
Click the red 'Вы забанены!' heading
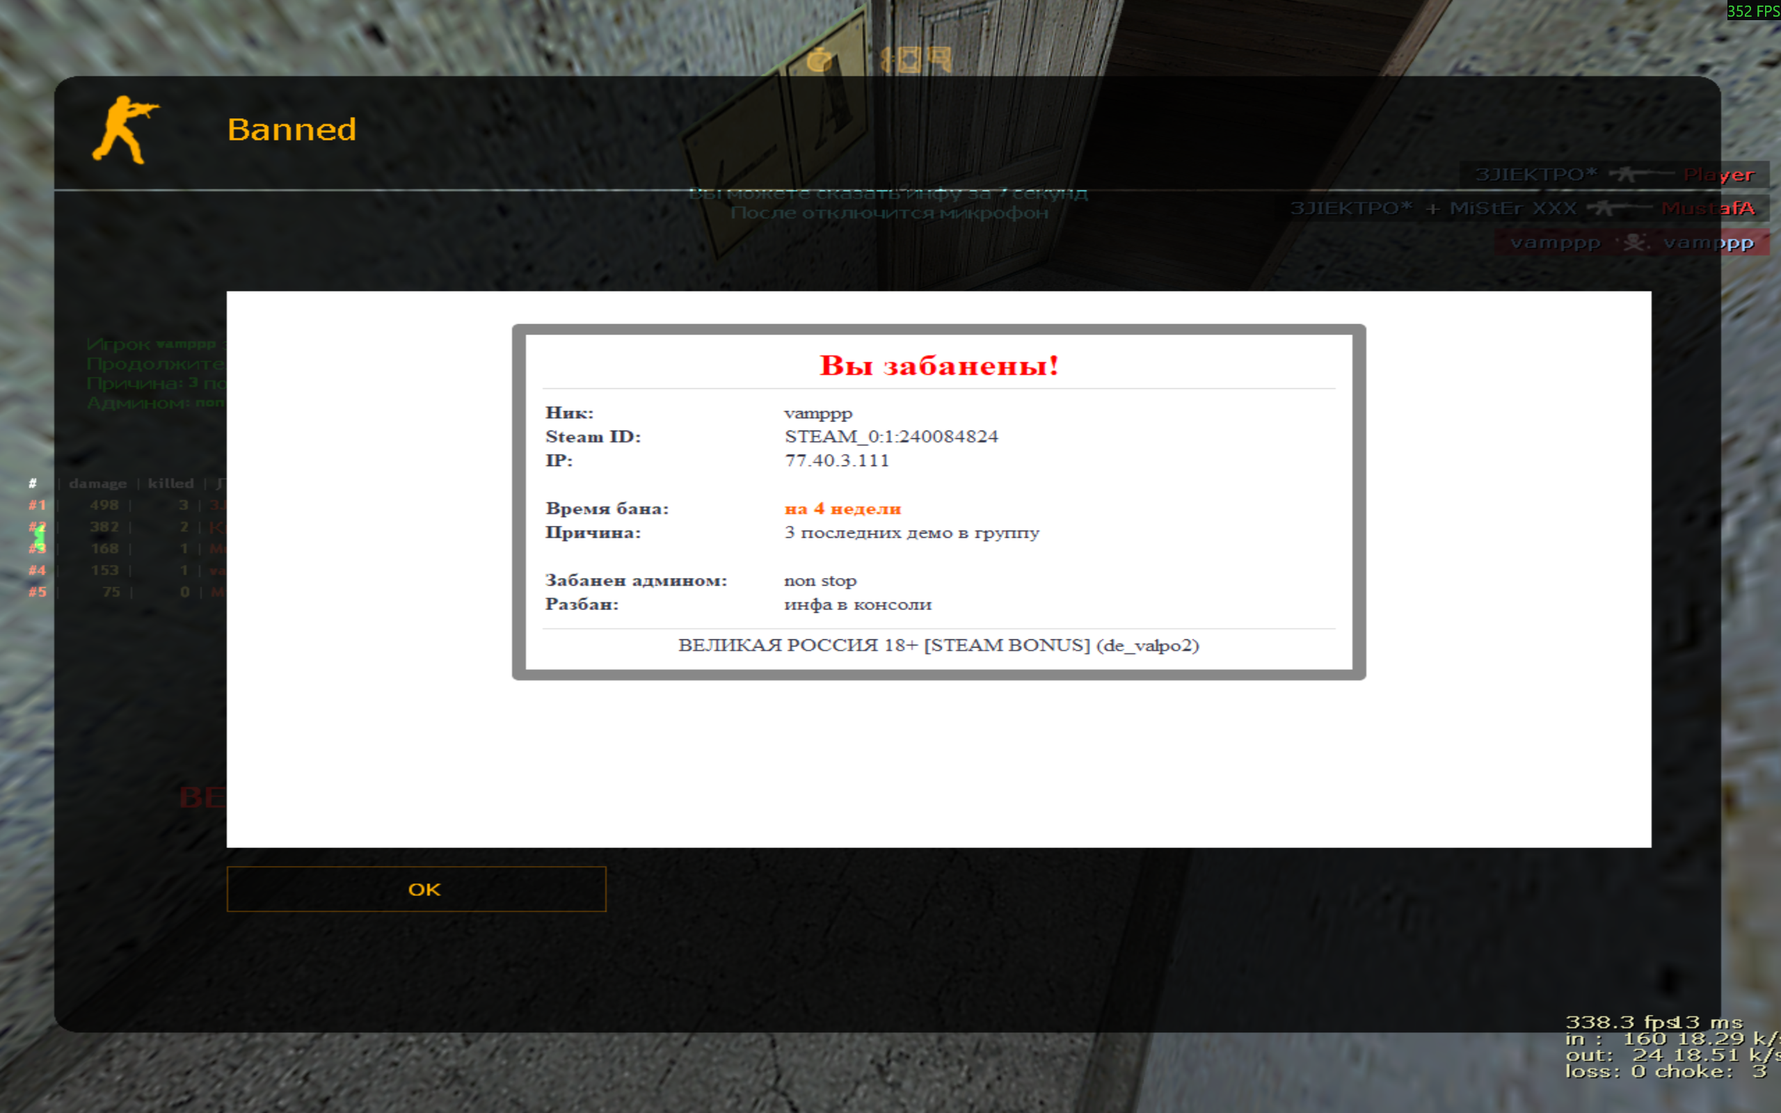939,365
